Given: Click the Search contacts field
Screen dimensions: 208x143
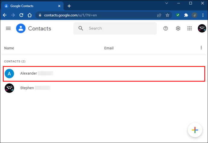Looking at the screenshot, I should click(x=115, y=28).
